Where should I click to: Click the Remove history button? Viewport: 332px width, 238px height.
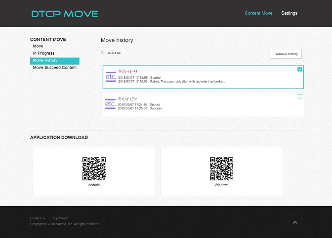[286, 54]
